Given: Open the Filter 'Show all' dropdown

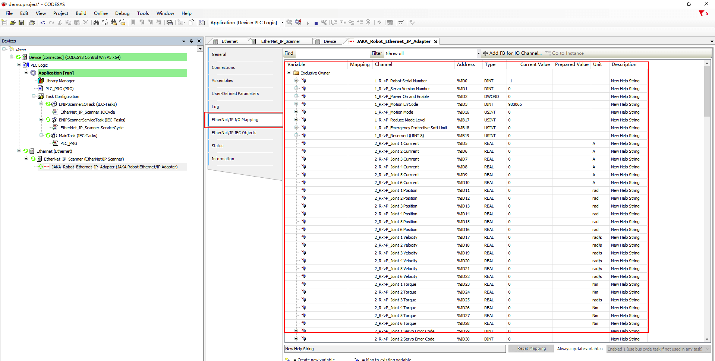Looking at the screenshot, I should tap(478, 54).
